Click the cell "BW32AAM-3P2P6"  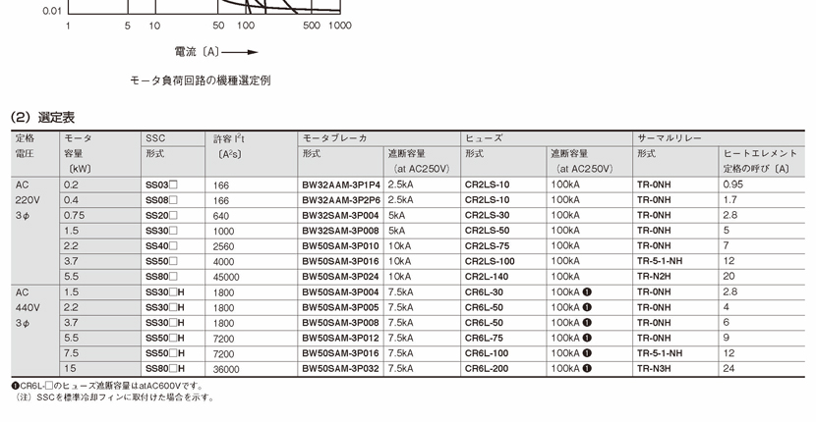tap(341, 200)
